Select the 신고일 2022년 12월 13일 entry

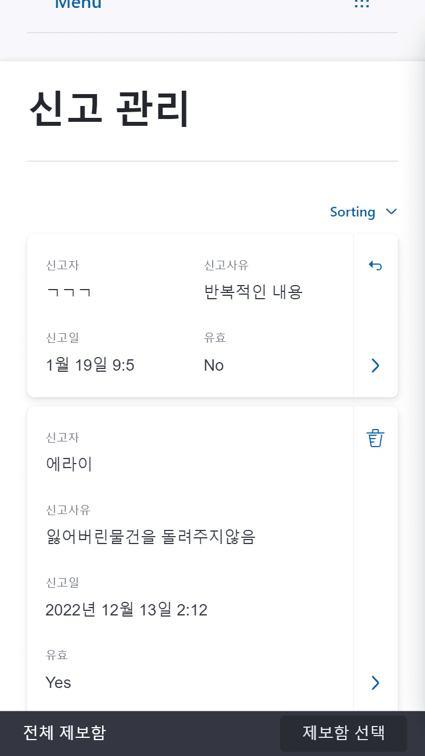(x=126, y=610)
